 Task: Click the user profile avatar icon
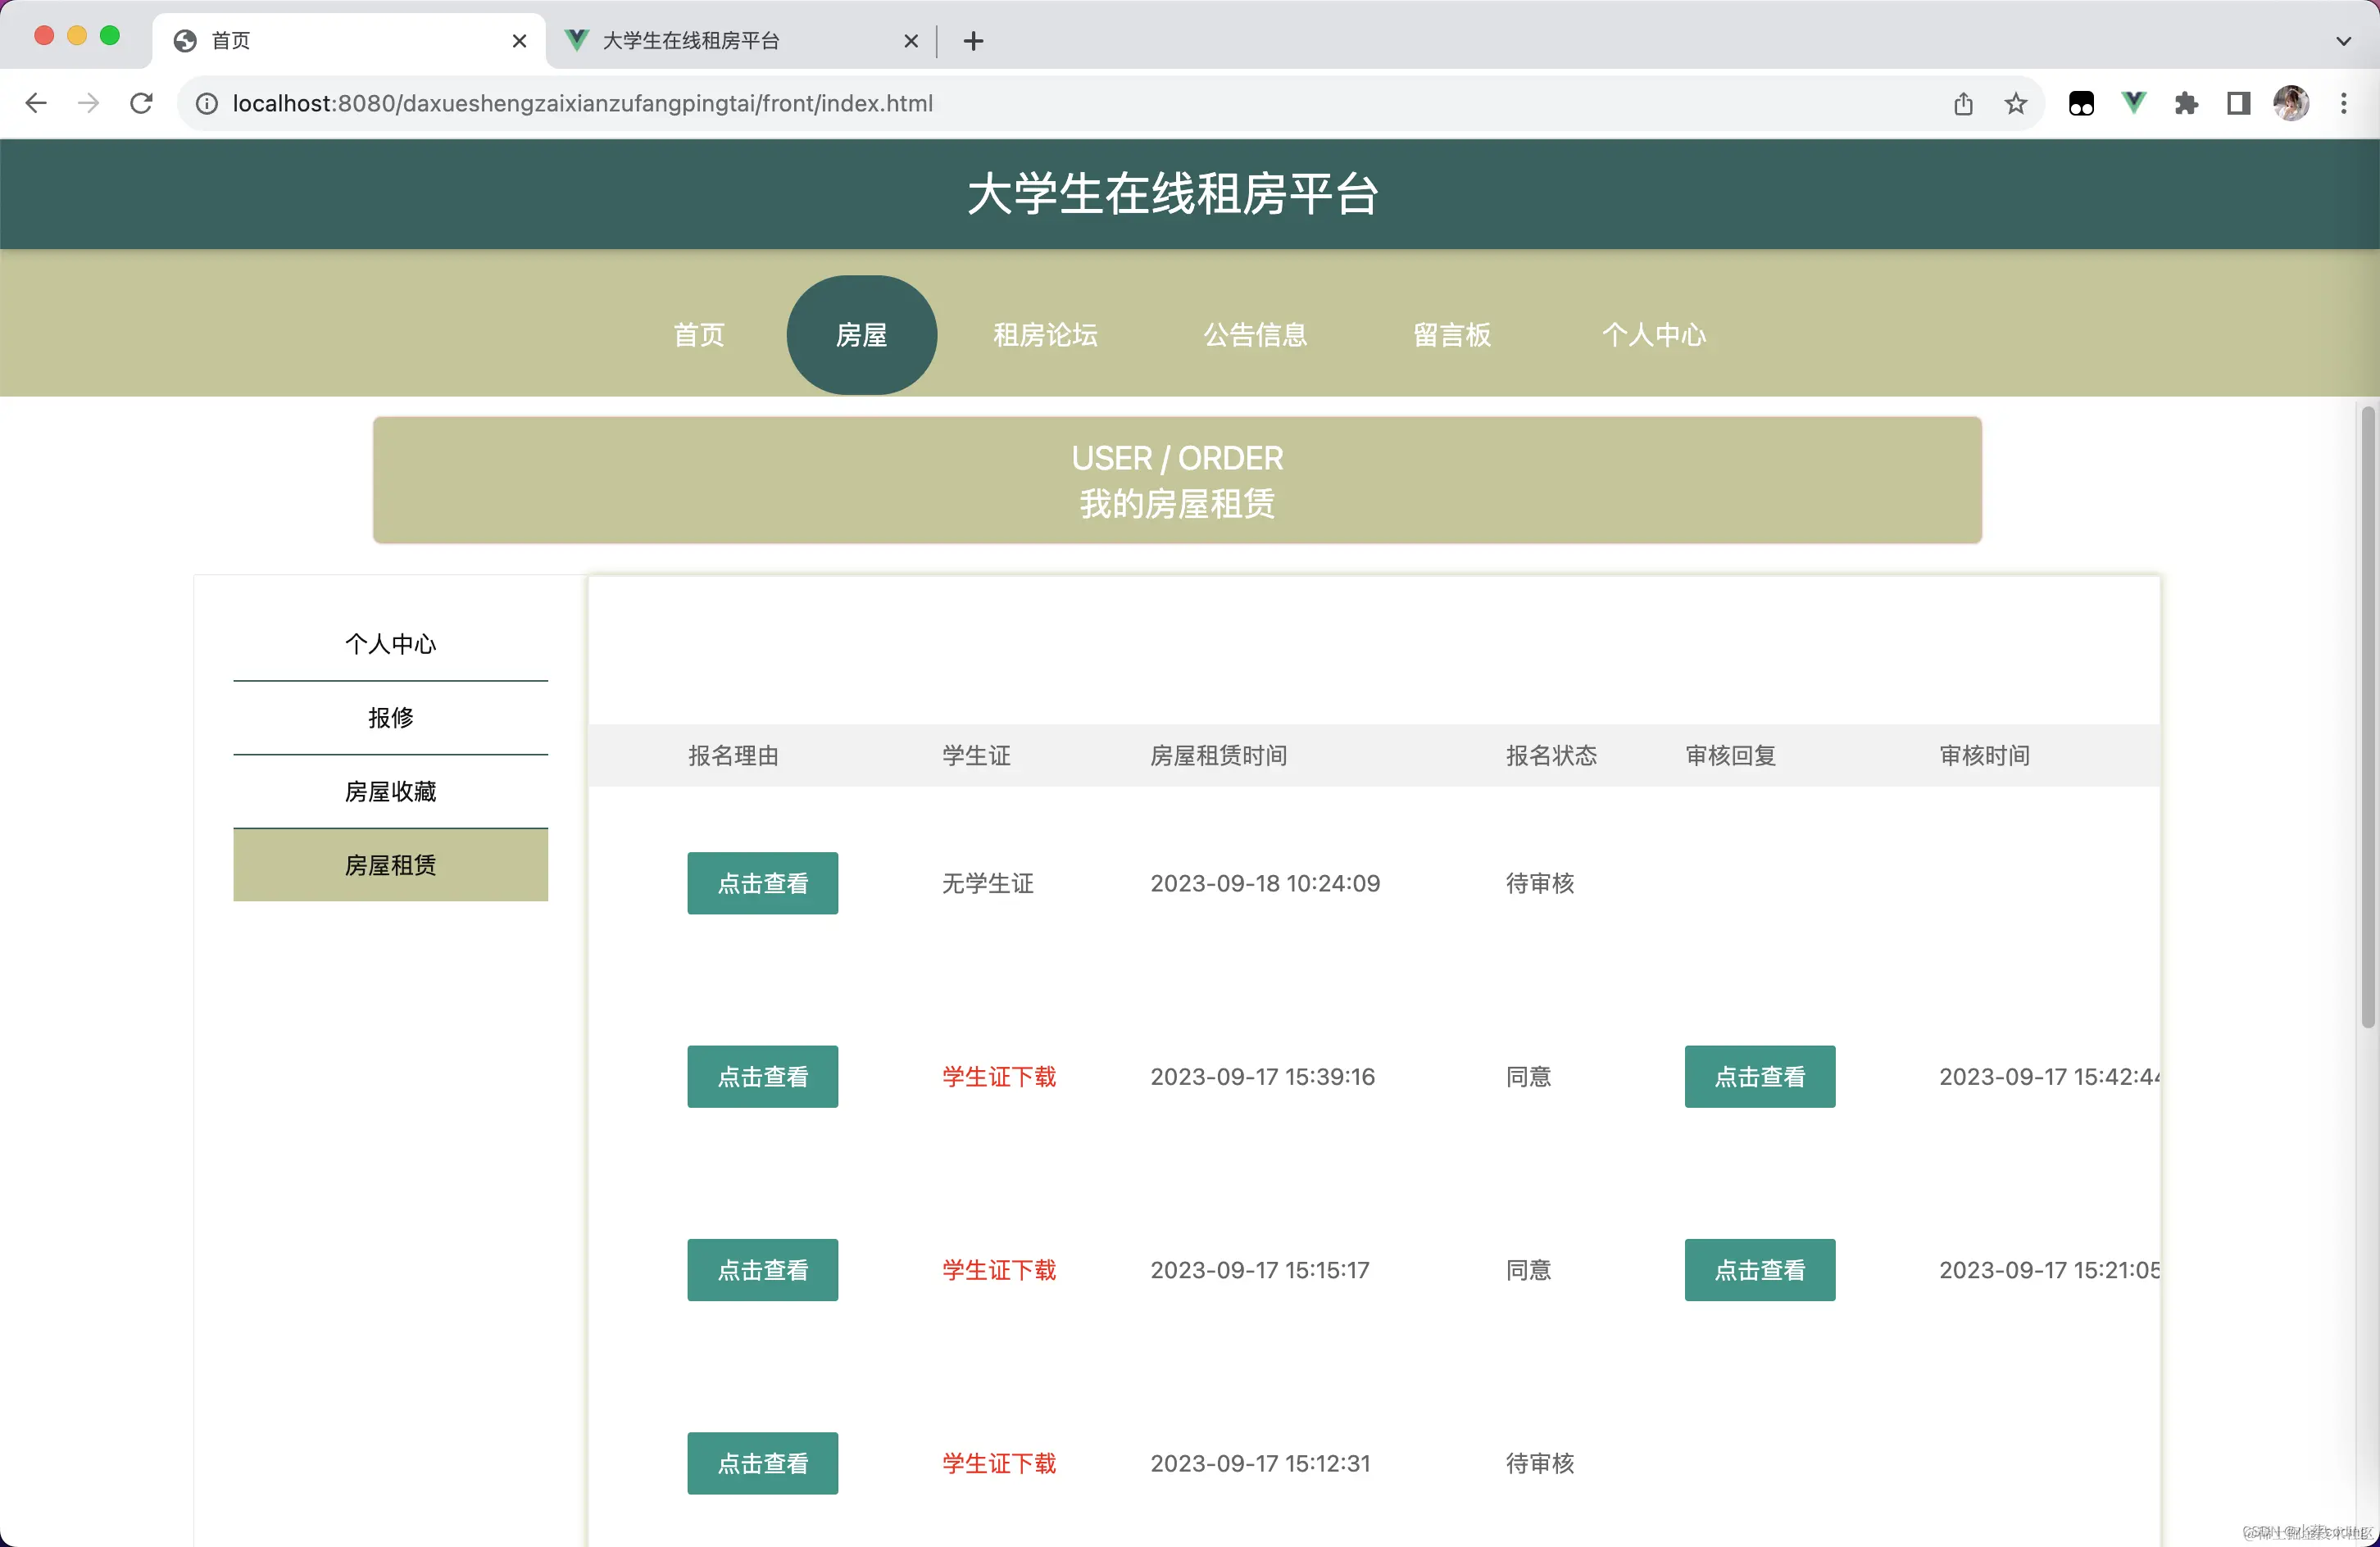[x=2291, y=103]
